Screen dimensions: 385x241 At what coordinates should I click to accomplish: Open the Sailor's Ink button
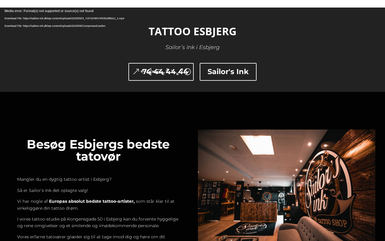pyautogui.click(x=228, y=72)
